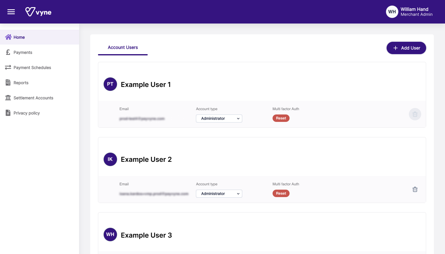Click Multi factor Auth label for Example User 2

[286, 184]
